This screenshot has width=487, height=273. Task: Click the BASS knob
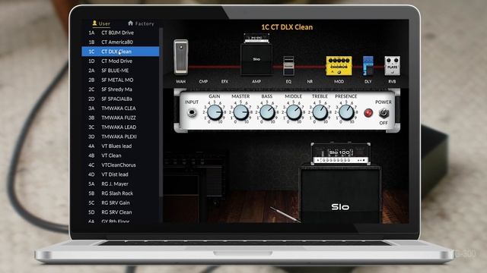[x=267, y=112]
